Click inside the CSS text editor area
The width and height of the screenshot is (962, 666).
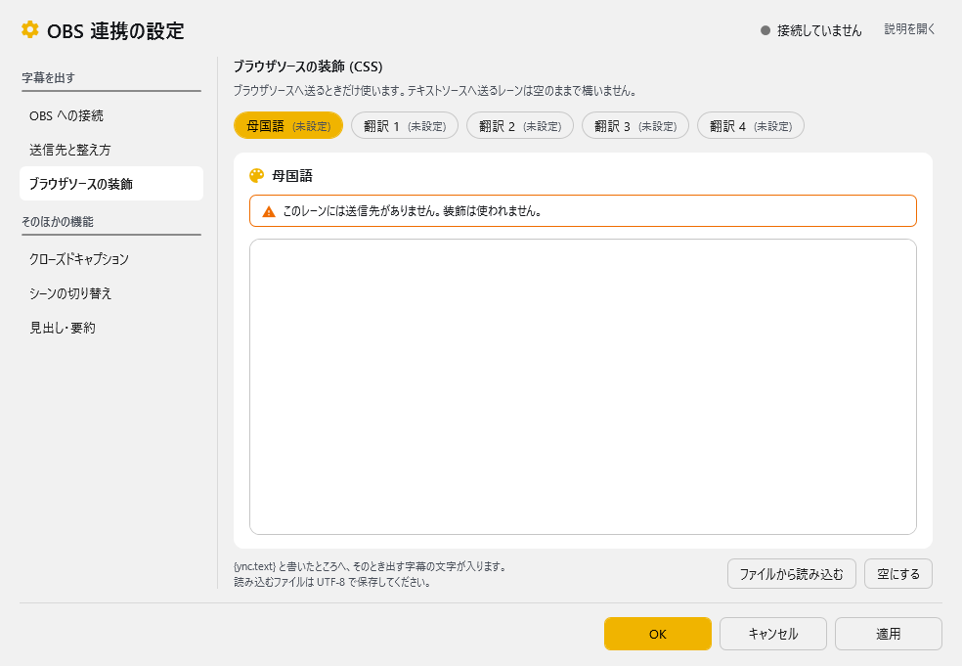pyautogui.click(x=583, y=386)
